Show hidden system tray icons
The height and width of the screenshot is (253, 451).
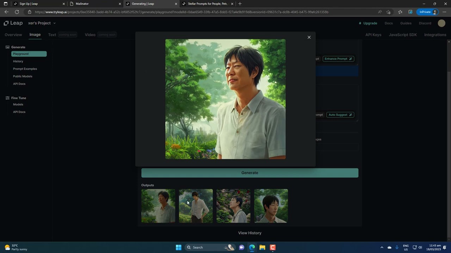pyautogui.click(x=382, y=247)
